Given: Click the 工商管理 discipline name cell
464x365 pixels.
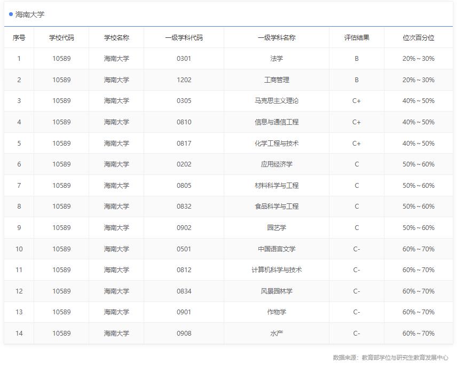Looking at the screenshot, I should click(x=277, y=80).
